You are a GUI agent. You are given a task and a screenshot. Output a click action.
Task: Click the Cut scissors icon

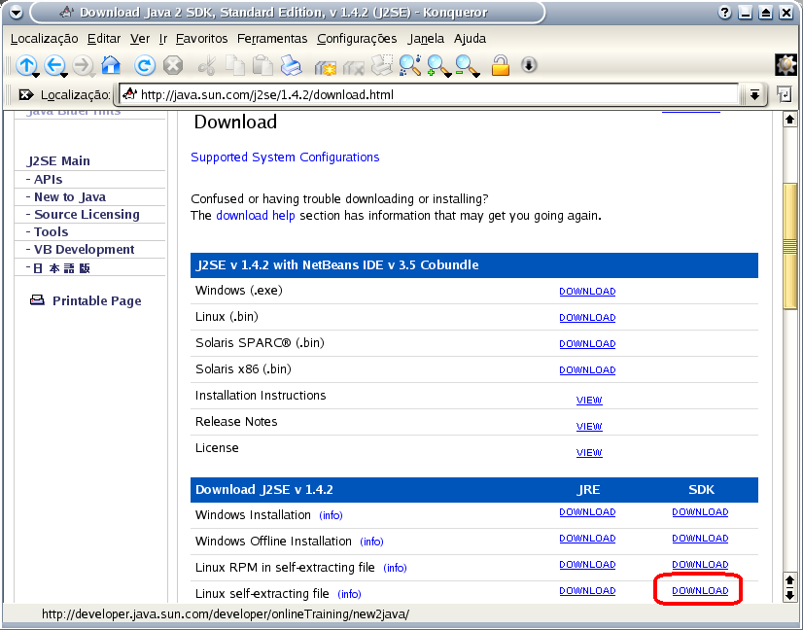(207, 65)
